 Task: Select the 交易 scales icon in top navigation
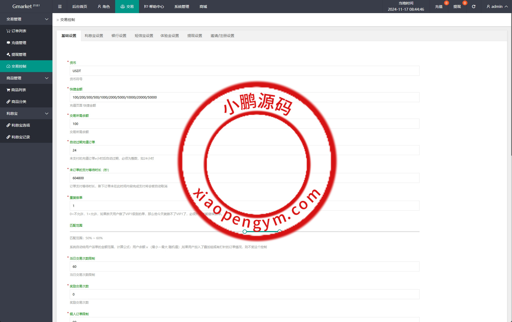pyautogui.click(x=122, y=6)
